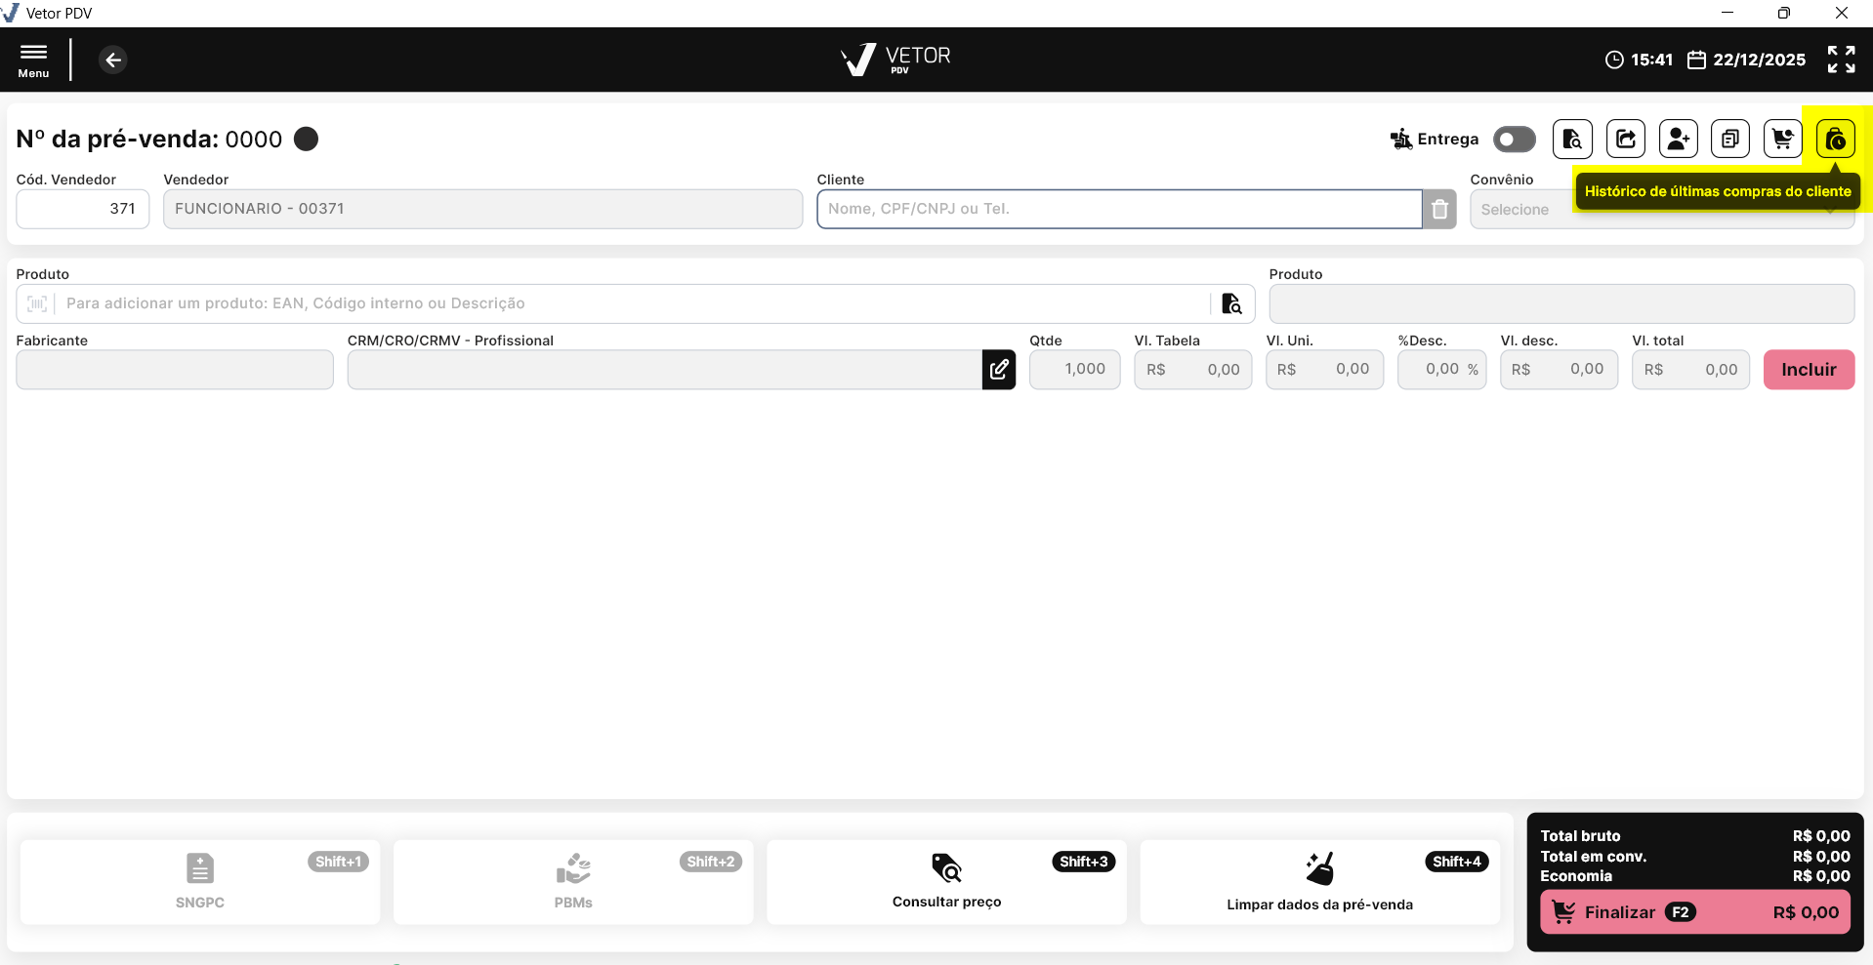Click the pré-venda status dot
Image resolution: width=1873 pixels, height=965 pixels.
click(307, 139)
